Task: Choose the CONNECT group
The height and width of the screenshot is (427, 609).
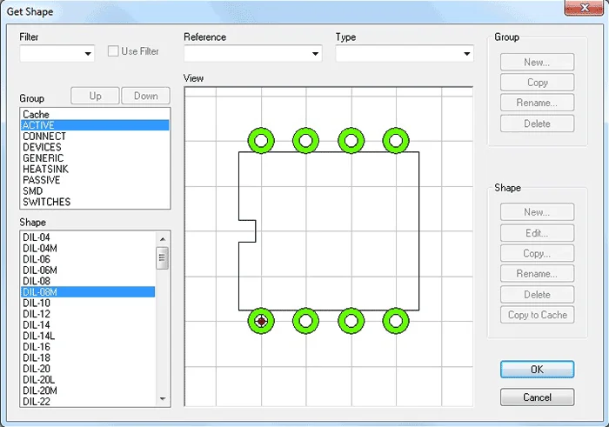Action: (x=95, y=137)
